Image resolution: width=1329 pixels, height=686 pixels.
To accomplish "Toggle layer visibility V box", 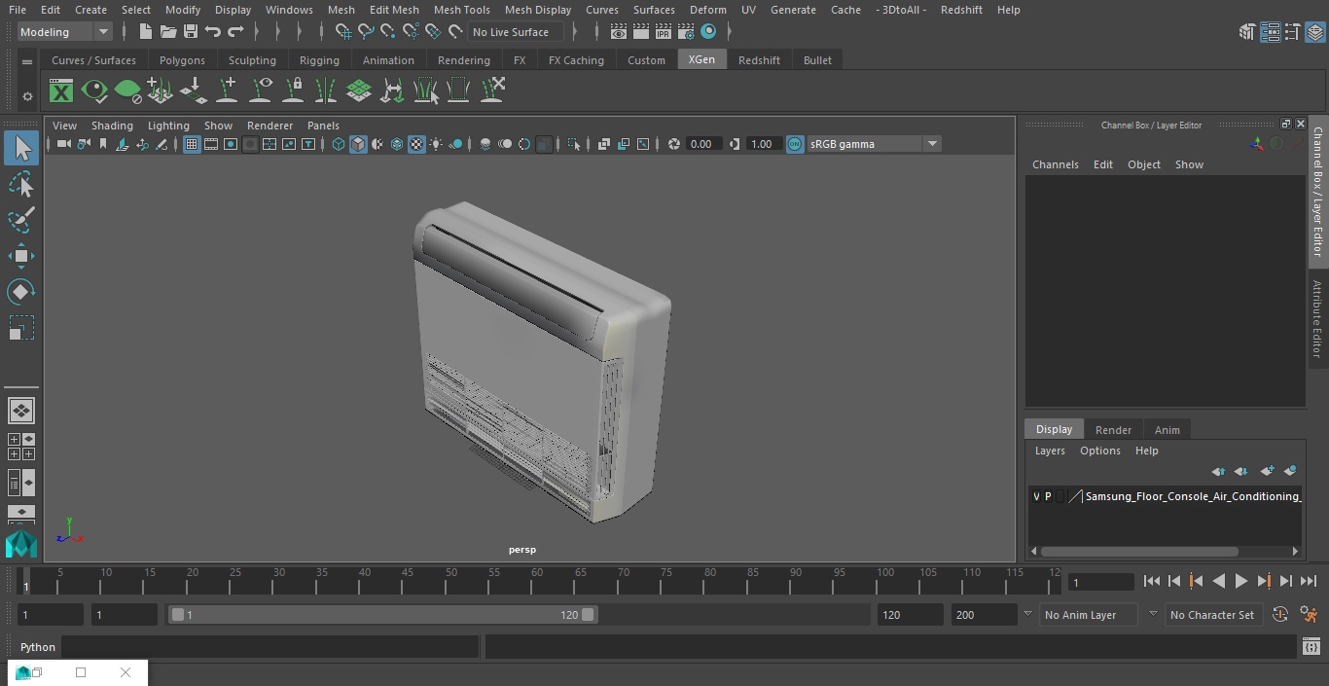I will (x=1036, y=496).
